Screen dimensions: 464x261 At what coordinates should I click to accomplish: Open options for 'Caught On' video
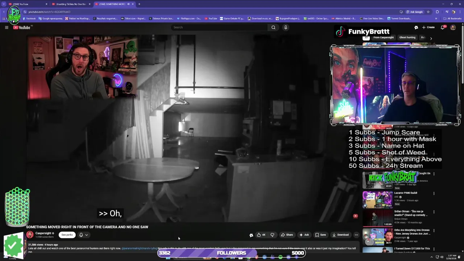tap(434, 174)
